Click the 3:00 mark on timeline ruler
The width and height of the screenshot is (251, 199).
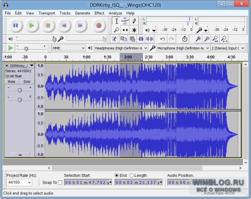[x=169, y=57]
